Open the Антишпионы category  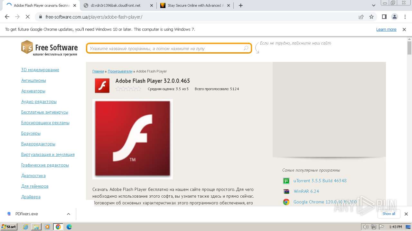click(x=33, y=80)
